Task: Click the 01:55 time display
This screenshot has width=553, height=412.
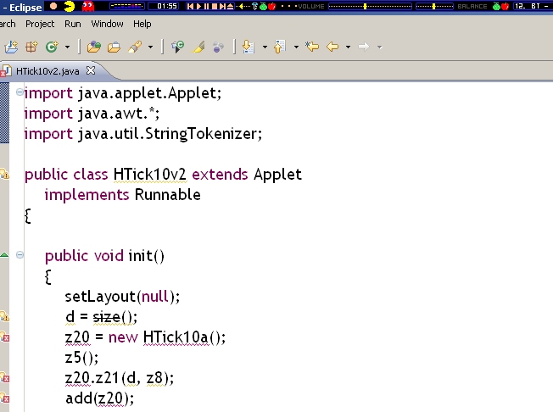Action: (x=164, y=6)
